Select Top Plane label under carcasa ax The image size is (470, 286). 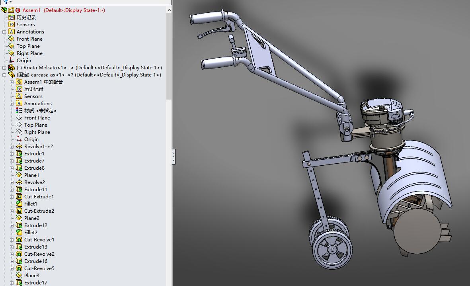pyautogui.click(x=36, y=125)
